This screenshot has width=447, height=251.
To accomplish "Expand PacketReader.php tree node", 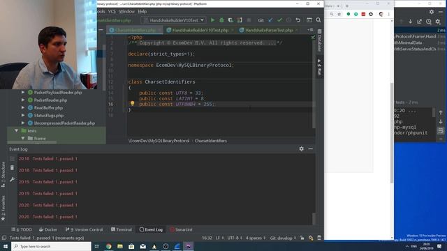I will [x=23, y=100].
